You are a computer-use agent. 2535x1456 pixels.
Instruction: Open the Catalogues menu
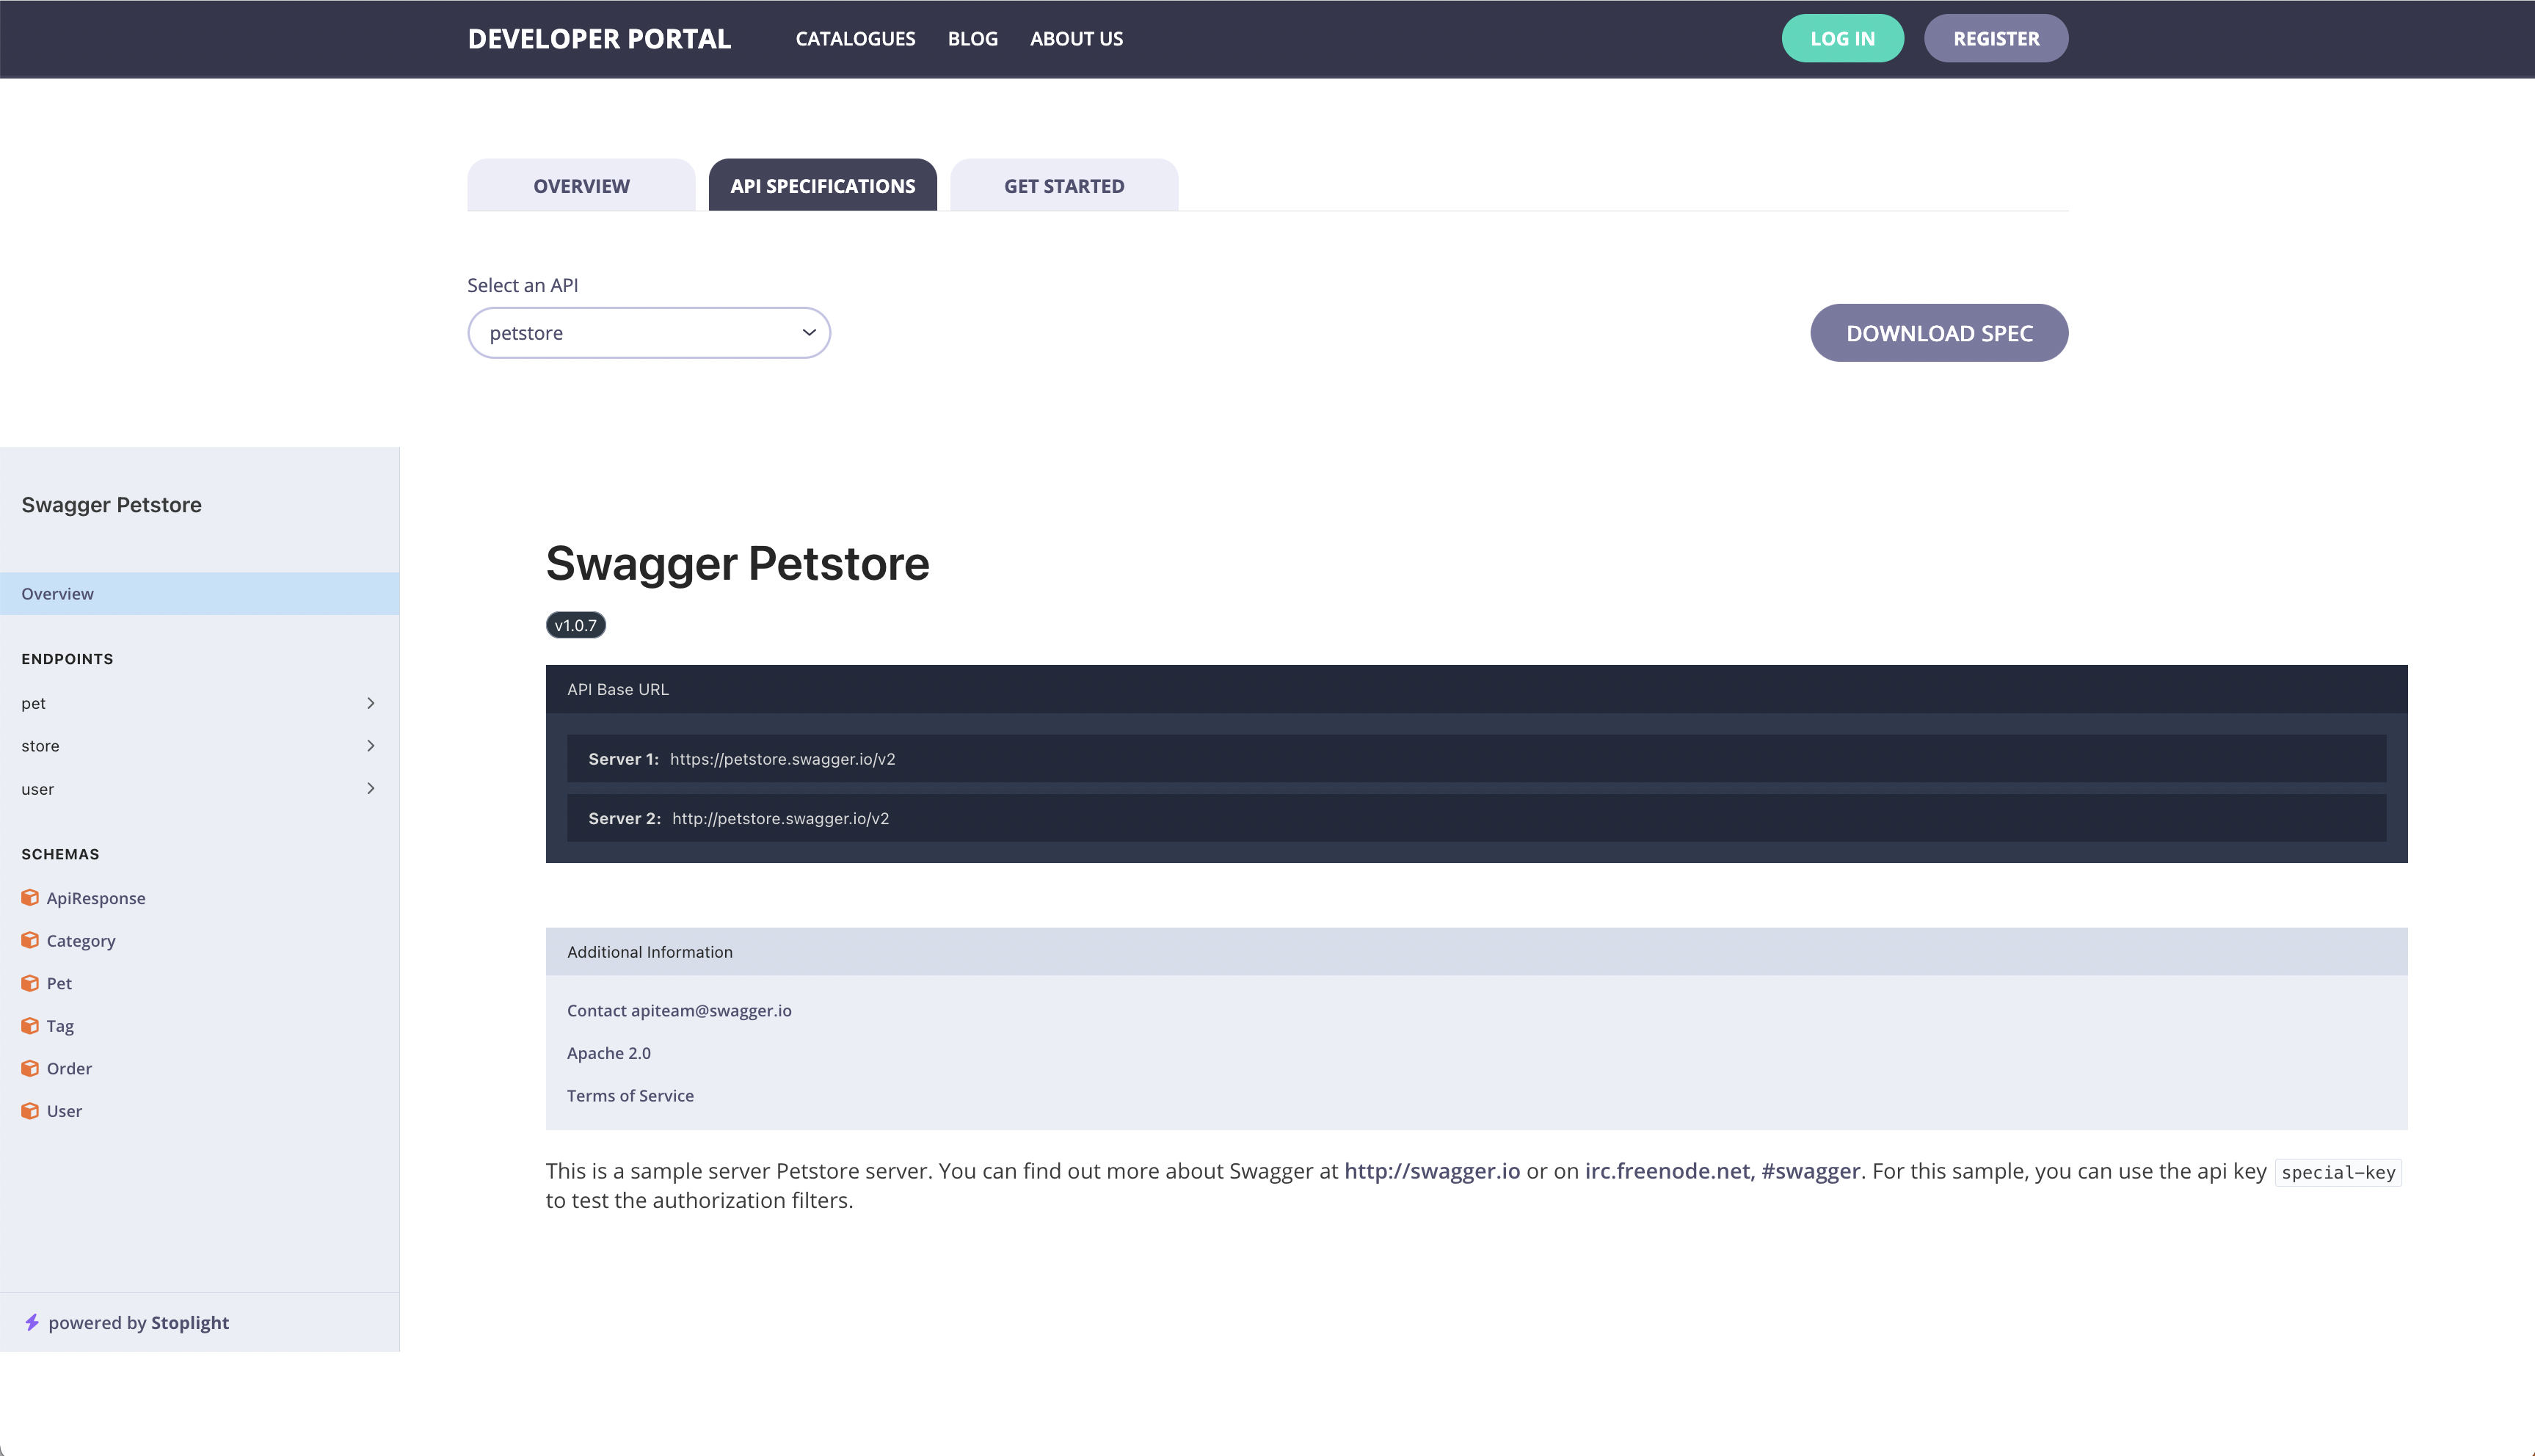(855, 38)
